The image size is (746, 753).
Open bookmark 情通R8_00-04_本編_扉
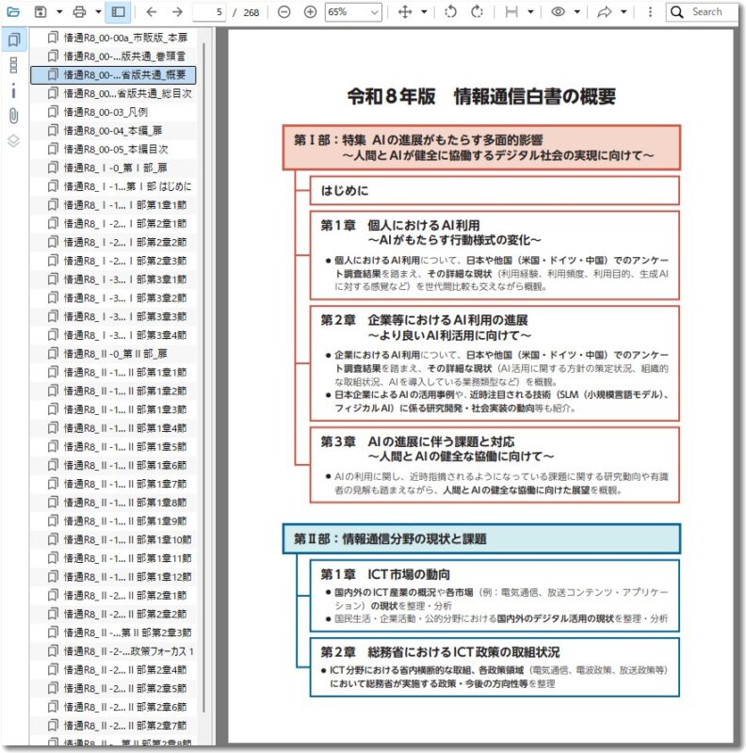point(114,131)
